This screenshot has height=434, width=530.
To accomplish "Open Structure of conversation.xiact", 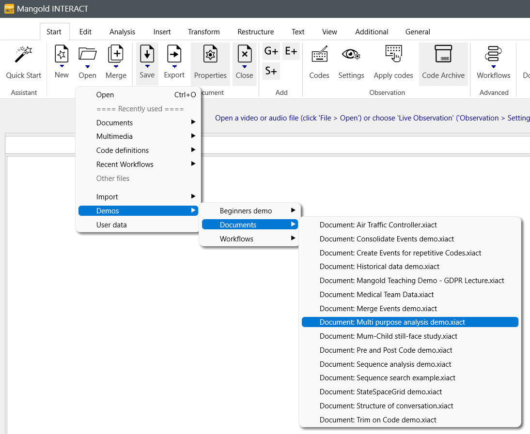I will pos(410,405).
